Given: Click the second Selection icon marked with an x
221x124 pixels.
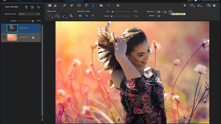Looking at the screenshot, I should click(164, 12).
